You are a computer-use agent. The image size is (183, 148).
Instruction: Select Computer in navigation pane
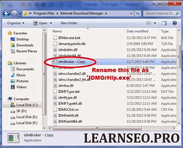(18, 99)
